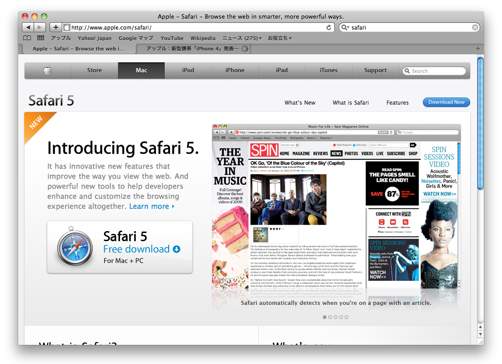Image resolution: width=502 pixels, height=364 pixels.
Task: Open the Features link
Action: coord(397,103)
